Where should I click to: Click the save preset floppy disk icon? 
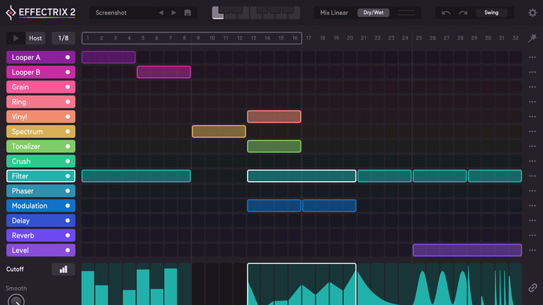pos(187,13)
